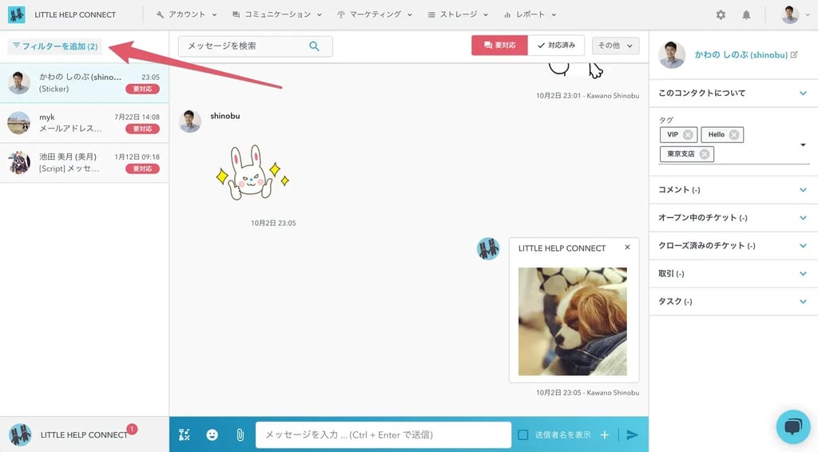
Task: Click the message input field
Action: (383, 434)
